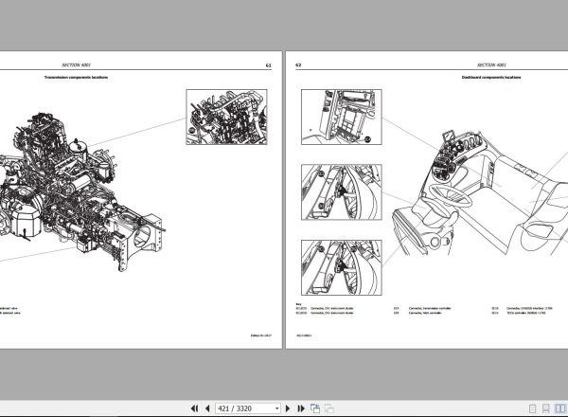
Task: Click the middle dashboard inset image on page 62
Action: (x=341, y=192)
